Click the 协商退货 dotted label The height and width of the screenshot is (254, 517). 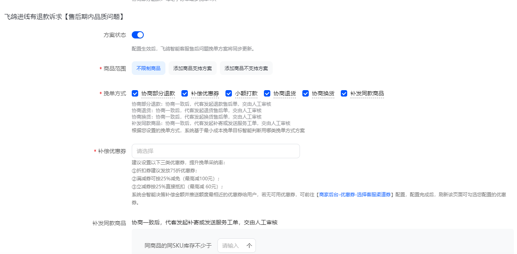pyautogui.click(x=285, y=93)
